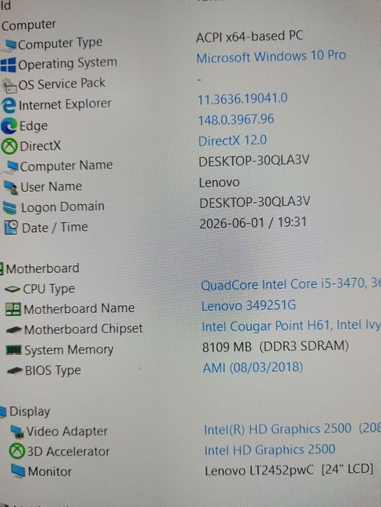Image resolution: width=381 pixels, height=507 pixels.
Task: Open Intel Cougar Point H61 chipset link
Action: (x=291, y=326)
